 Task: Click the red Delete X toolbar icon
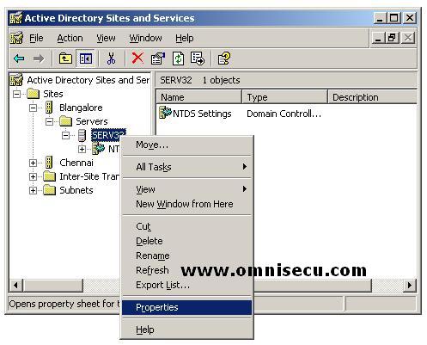137,59
